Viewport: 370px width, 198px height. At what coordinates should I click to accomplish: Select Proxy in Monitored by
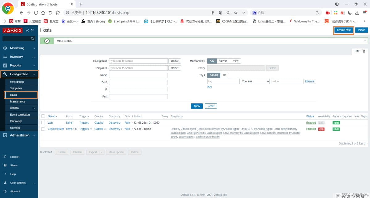[235, 61]
